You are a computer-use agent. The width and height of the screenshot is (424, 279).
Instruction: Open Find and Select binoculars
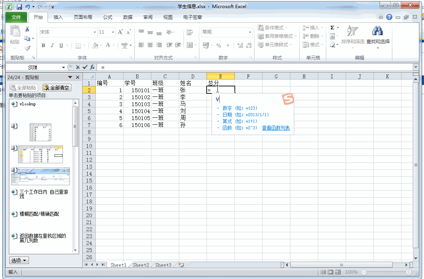click(x=378, y=37)
